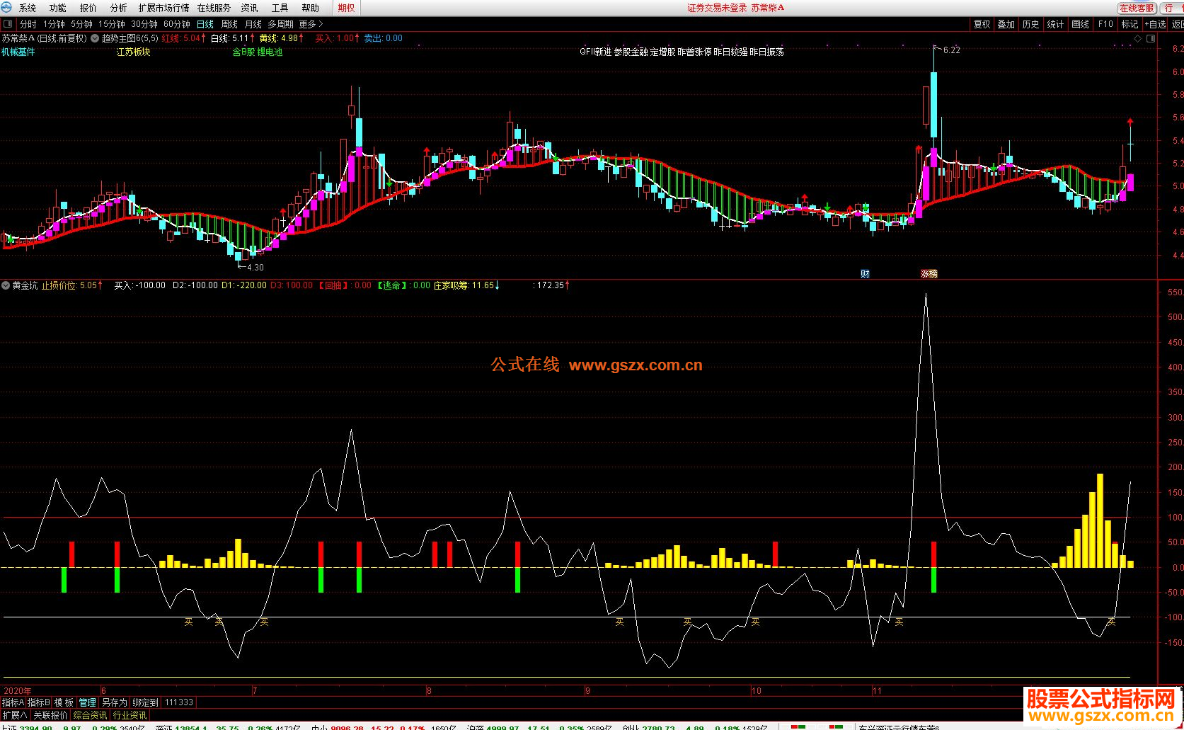Viewport: 1184px width, 730px height.
Task: Select the 5分钟 period
Action: point(81,24)
